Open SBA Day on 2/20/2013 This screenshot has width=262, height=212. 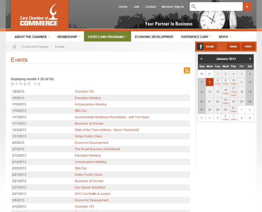click(x=81, y=168)
